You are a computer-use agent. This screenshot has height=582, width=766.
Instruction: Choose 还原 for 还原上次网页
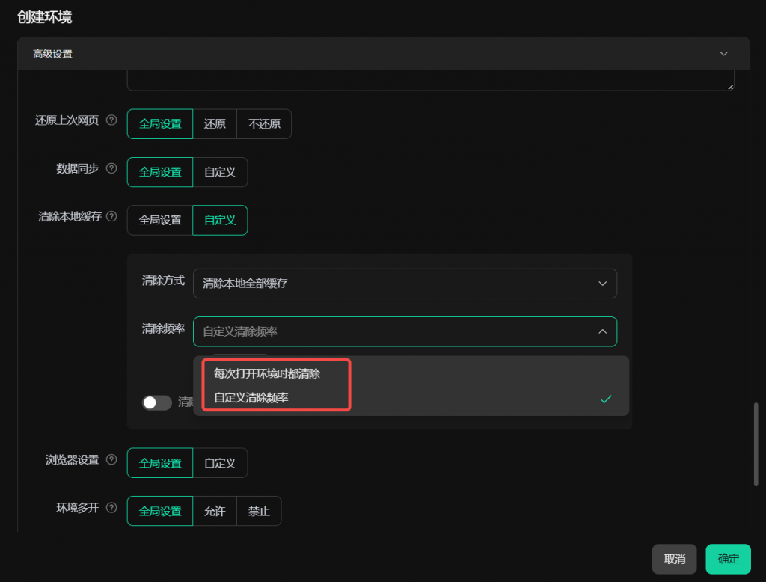point(215,124)
